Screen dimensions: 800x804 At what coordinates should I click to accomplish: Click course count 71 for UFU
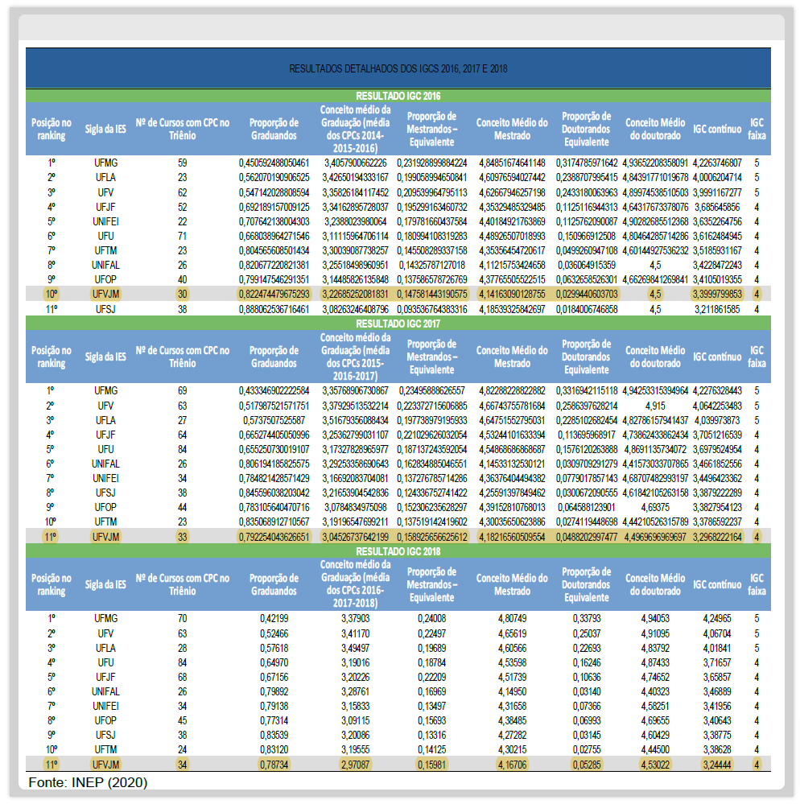click(x=182, y=236)
